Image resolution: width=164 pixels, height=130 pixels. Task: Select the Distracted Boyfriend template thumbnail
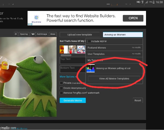pyautogui.click(x=72, y=50)
